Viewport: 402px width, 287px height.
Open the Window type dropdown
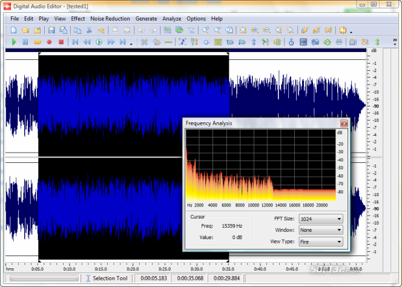click(x=321, y=230)
